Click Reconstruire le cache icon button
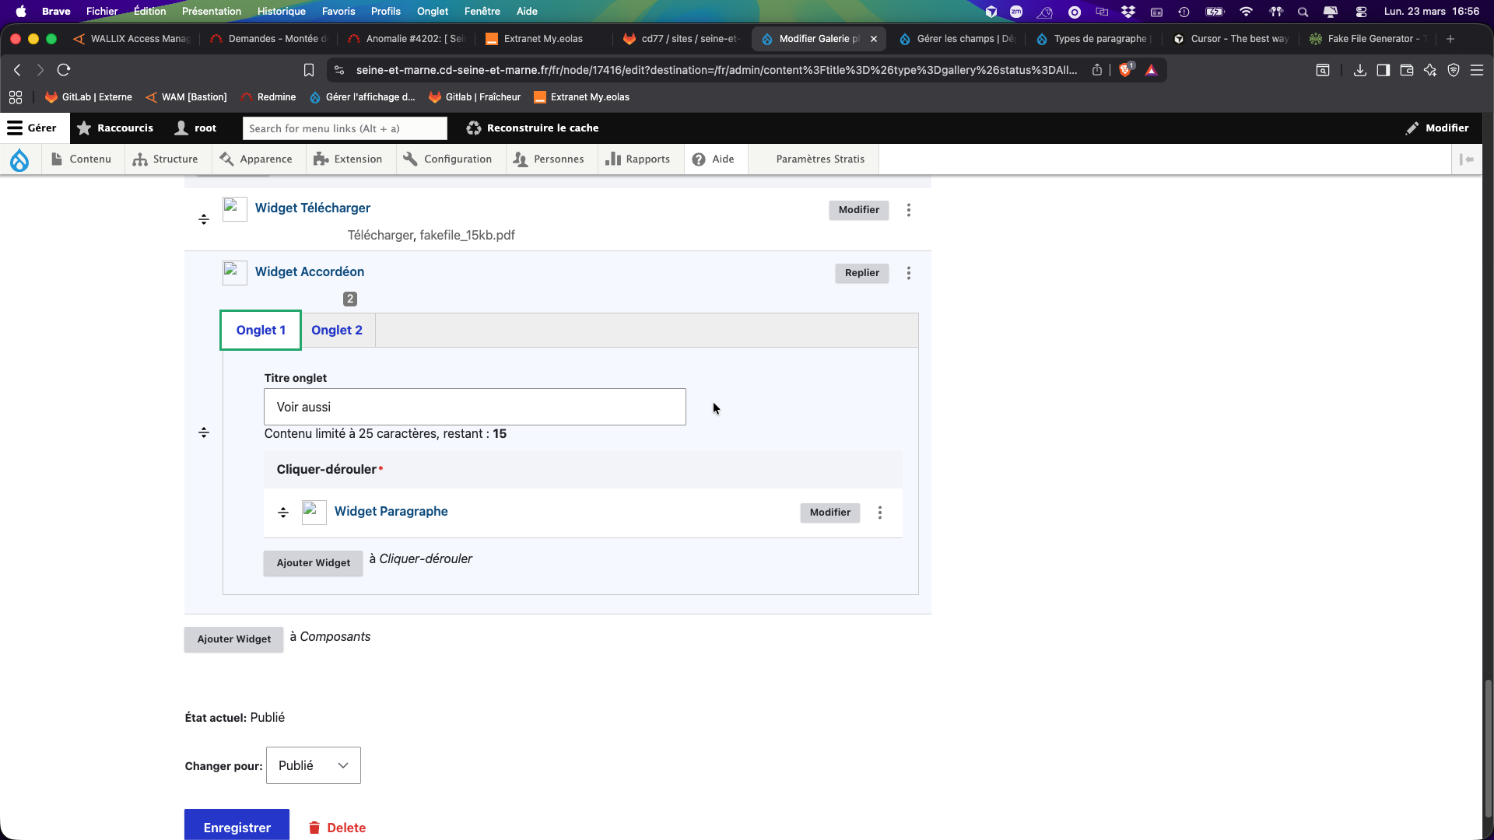This screenshot has height=840, width=1494. click(x=473, y=128)
